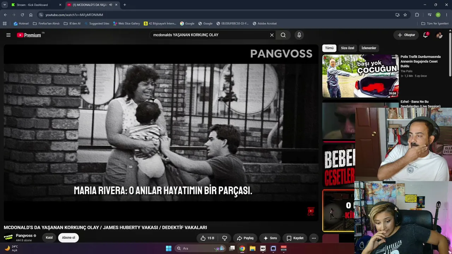Viewport: 452px width, 254px height.
Task: Click the Oluştur create button
Action: tap(406, 35)
